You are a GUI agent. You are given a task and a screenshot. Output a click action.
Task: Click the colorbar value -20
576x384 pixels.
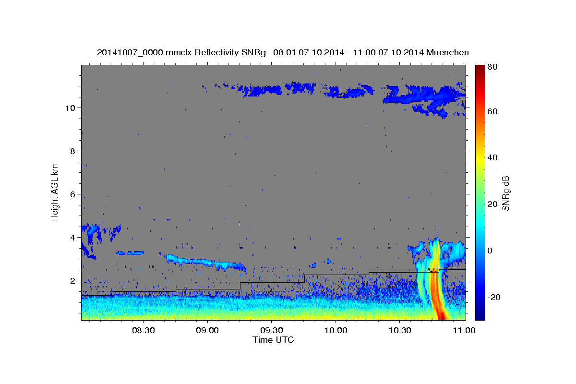point(493,297)
